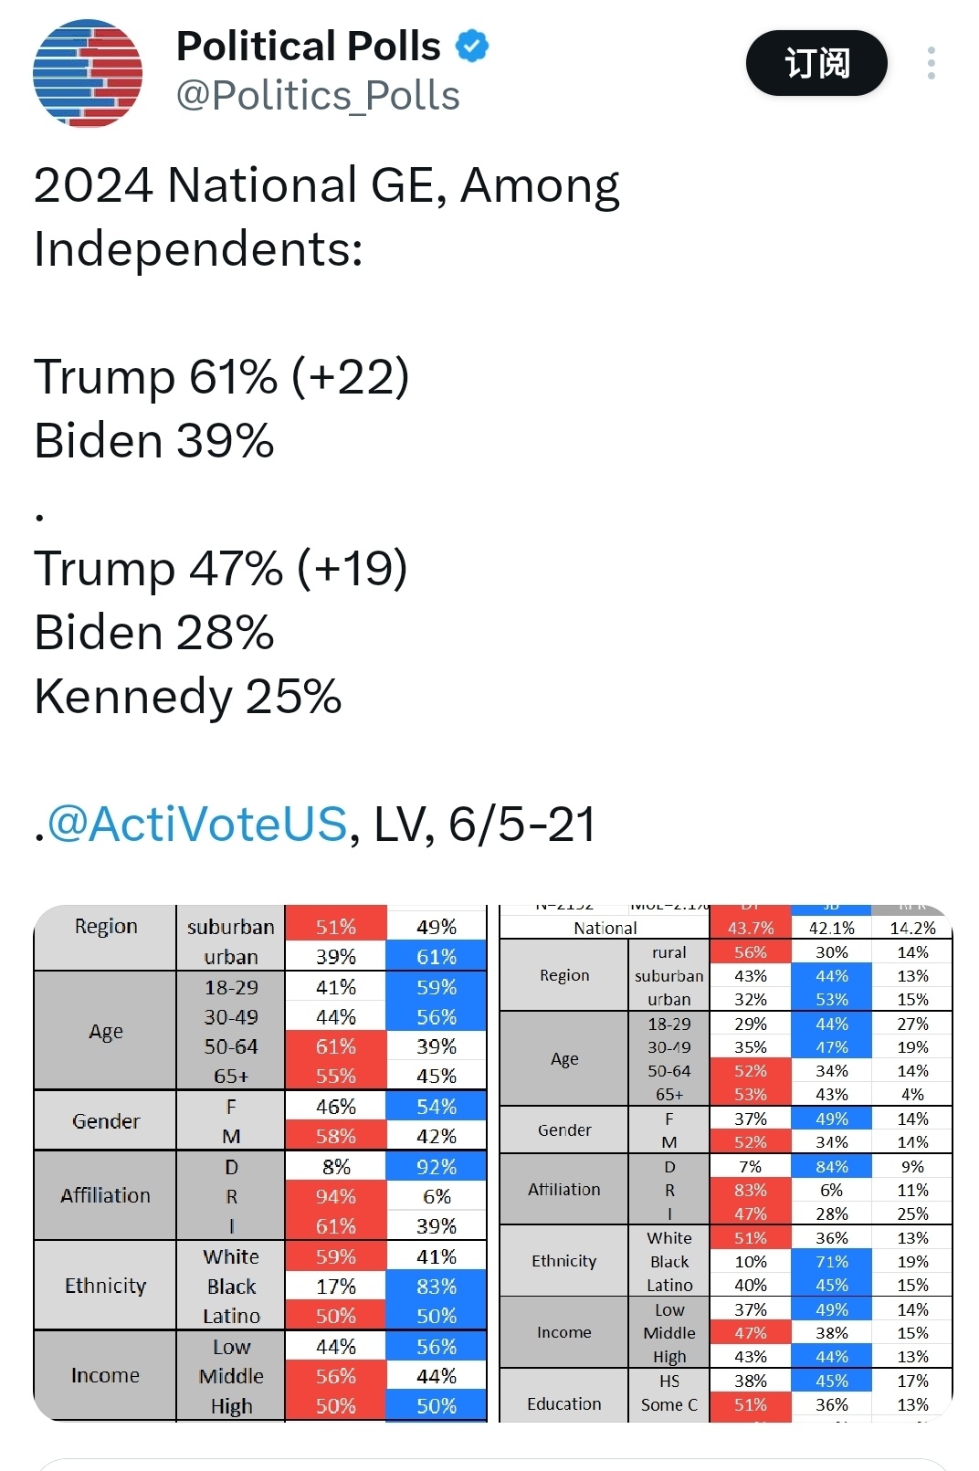Viewport: 979px width, 1471px height.
Task: Open the @ActiVoteUS mention link
Action: (196, 824)
